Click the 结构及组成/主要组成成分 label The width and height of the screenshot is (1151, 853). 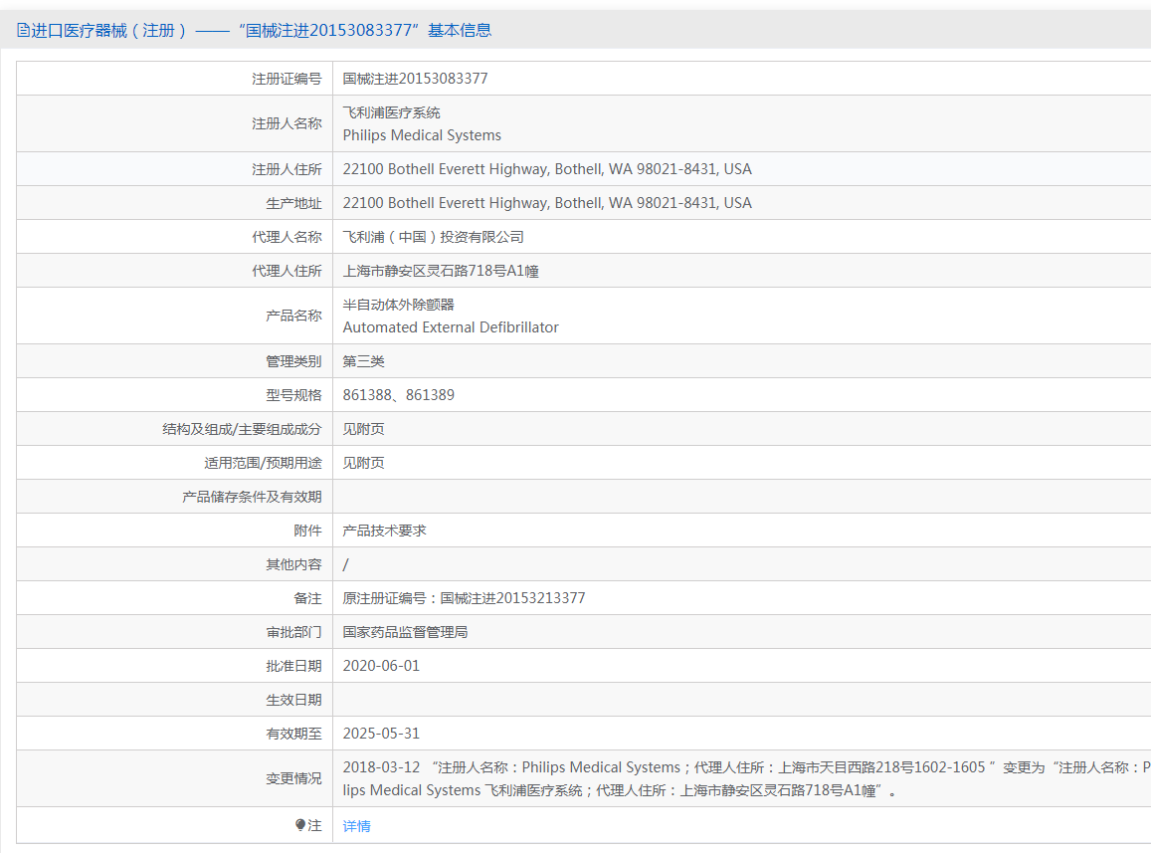[243, 429]
